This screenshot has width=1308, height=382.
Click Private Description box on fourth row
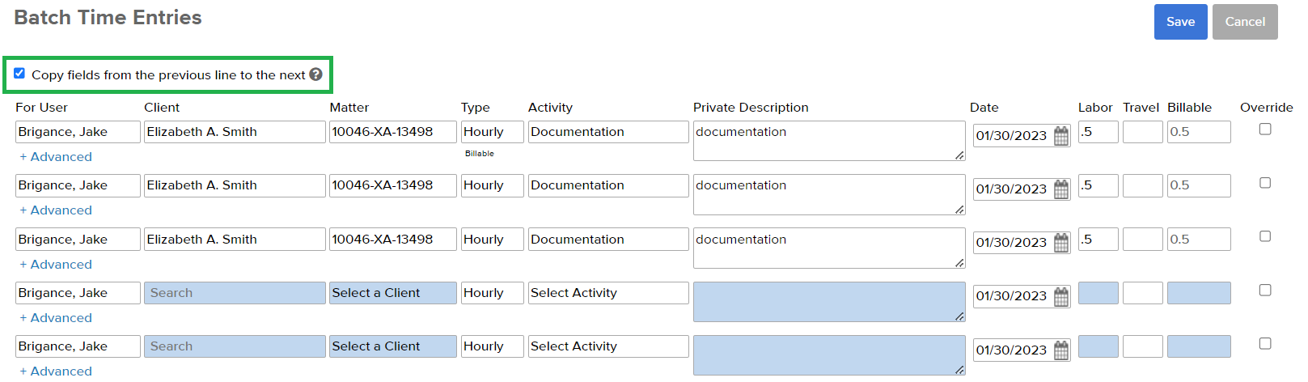click(x=829, y=302)
